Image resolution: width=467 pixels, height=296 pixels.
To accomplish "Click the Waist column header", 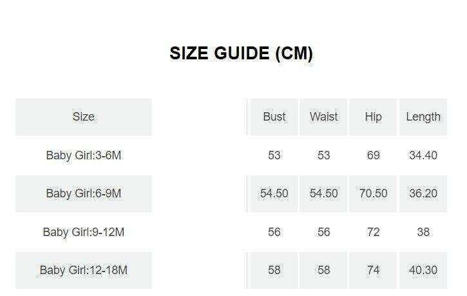I will (x=323, y=117).
